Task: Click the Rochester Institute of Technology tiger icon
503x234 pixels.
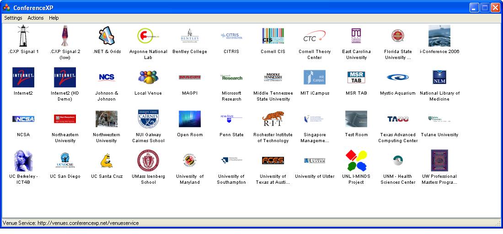Action: (273, 119)
